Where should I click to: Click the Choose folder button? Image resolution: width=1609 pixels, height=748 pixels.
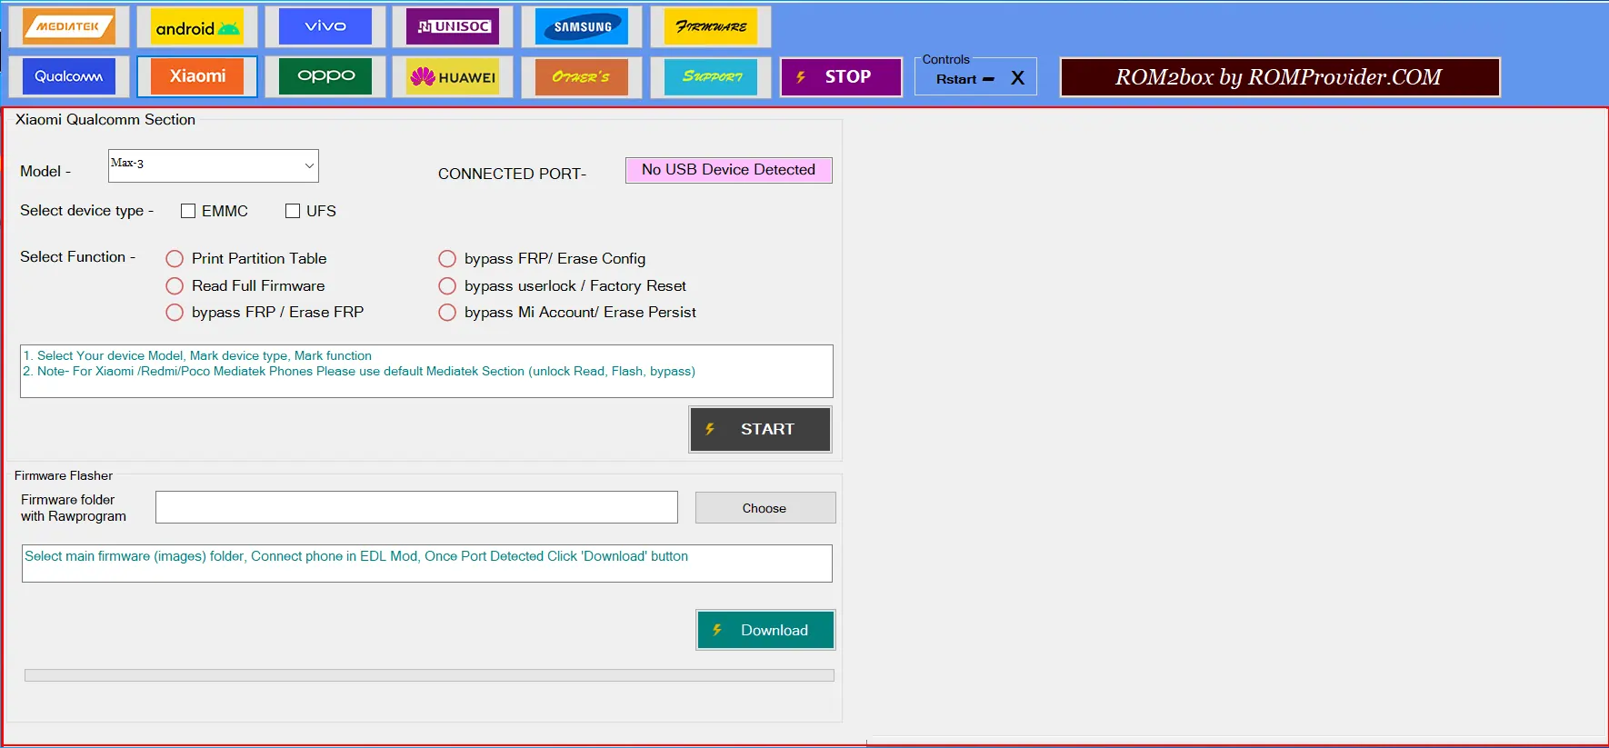[765, 508]
